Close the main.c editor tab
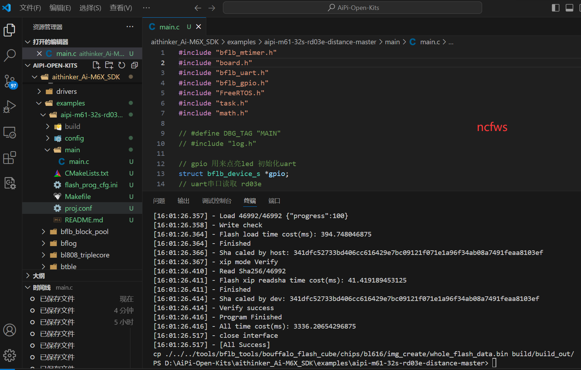581x370 pixels. pyautogui.click(x=199, y=27)
